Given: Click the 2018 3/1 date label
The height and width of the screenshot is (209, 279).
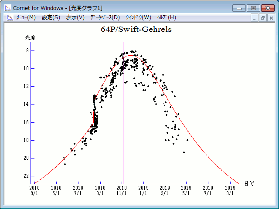Looking at the screenshot, I should pos(34,191).
